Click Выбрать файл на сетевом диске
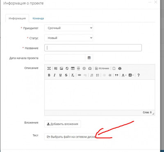Viewport: 164px width, 152px height. [71, 137]
